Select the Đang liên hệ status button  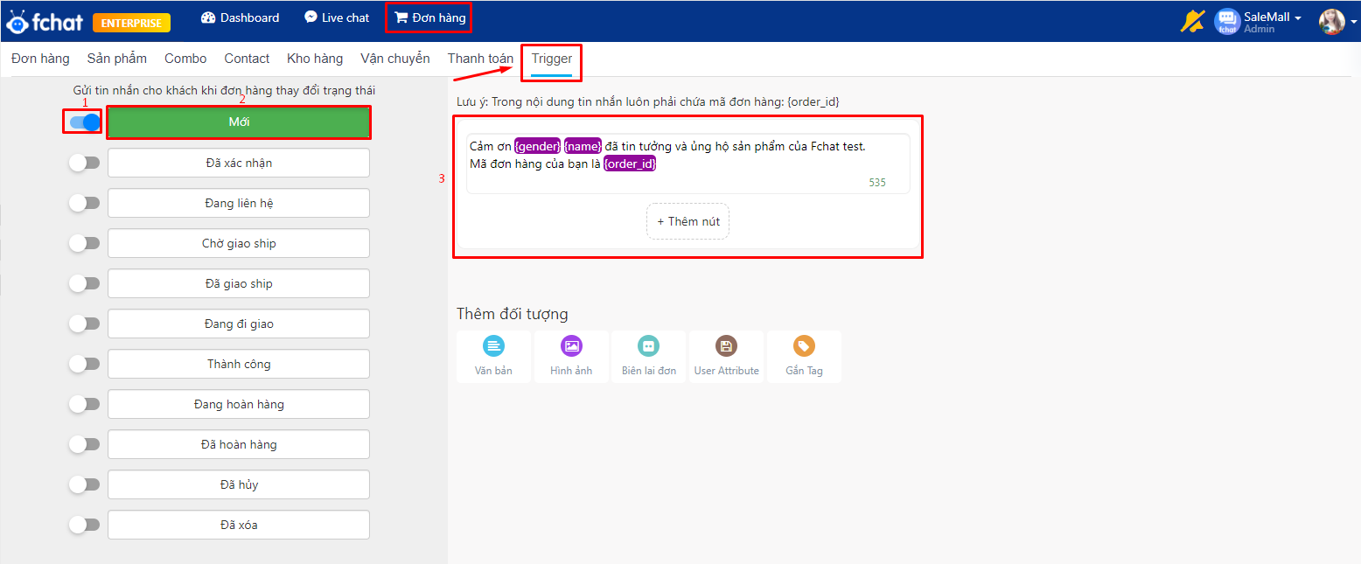pyautogui.click(x=239, y=203)
